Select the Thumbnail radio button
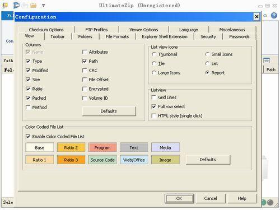The height and width of the screenshot is (210, 280). [x=154, y=54]
